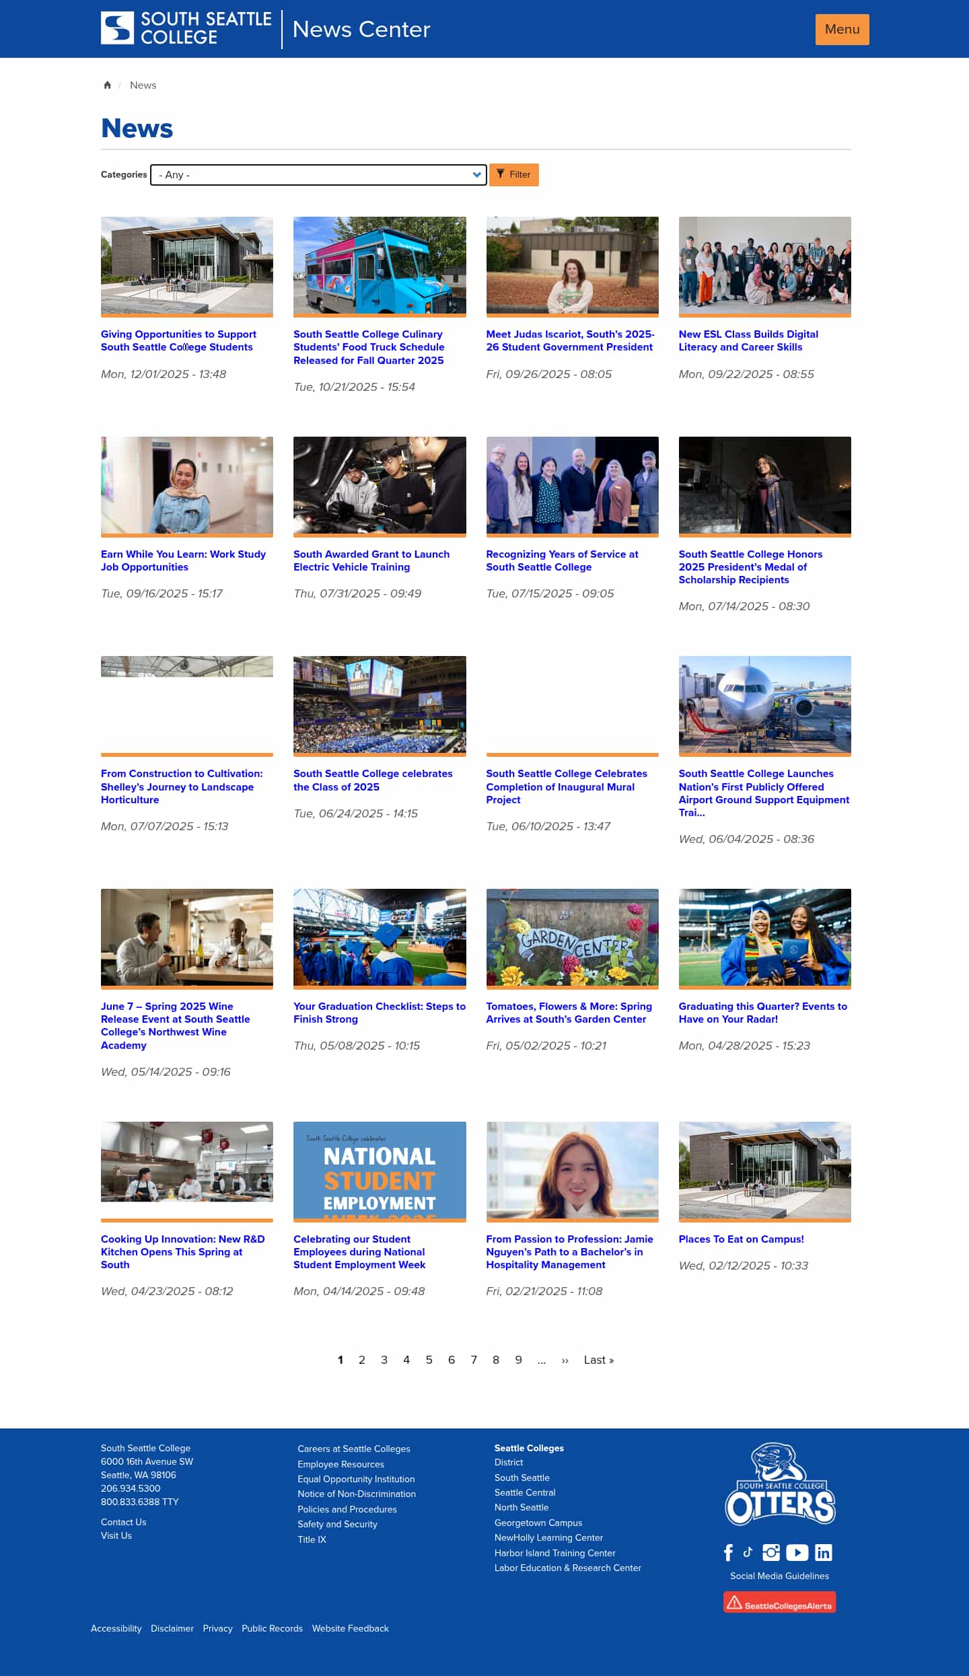This screenshot has height=1676, width=969.
Task: Open Spring 2025 Wine Release article
Action: click(x=176, y=1025)
